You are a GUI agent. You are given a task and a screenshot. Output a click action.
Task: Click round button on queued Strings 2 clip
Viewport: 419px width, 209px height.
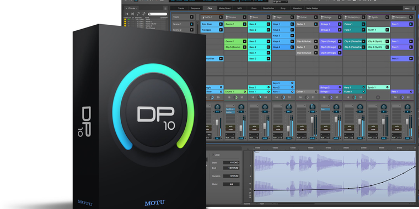click(340, 87)
